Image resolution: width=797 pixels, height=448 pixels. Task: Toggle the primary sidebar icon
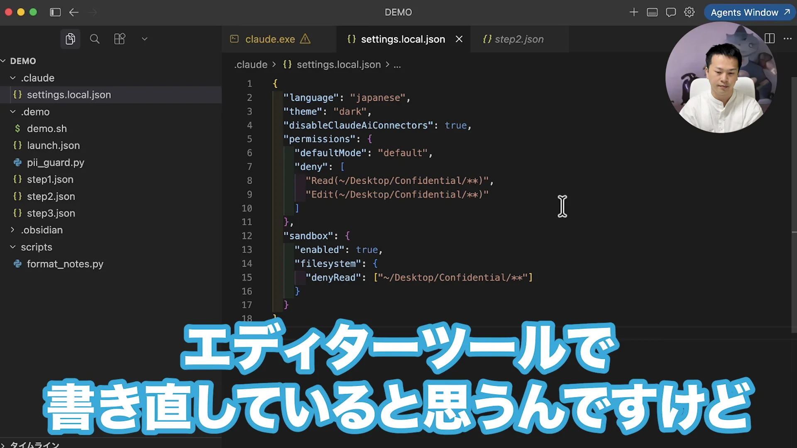[x=55, y=12]
